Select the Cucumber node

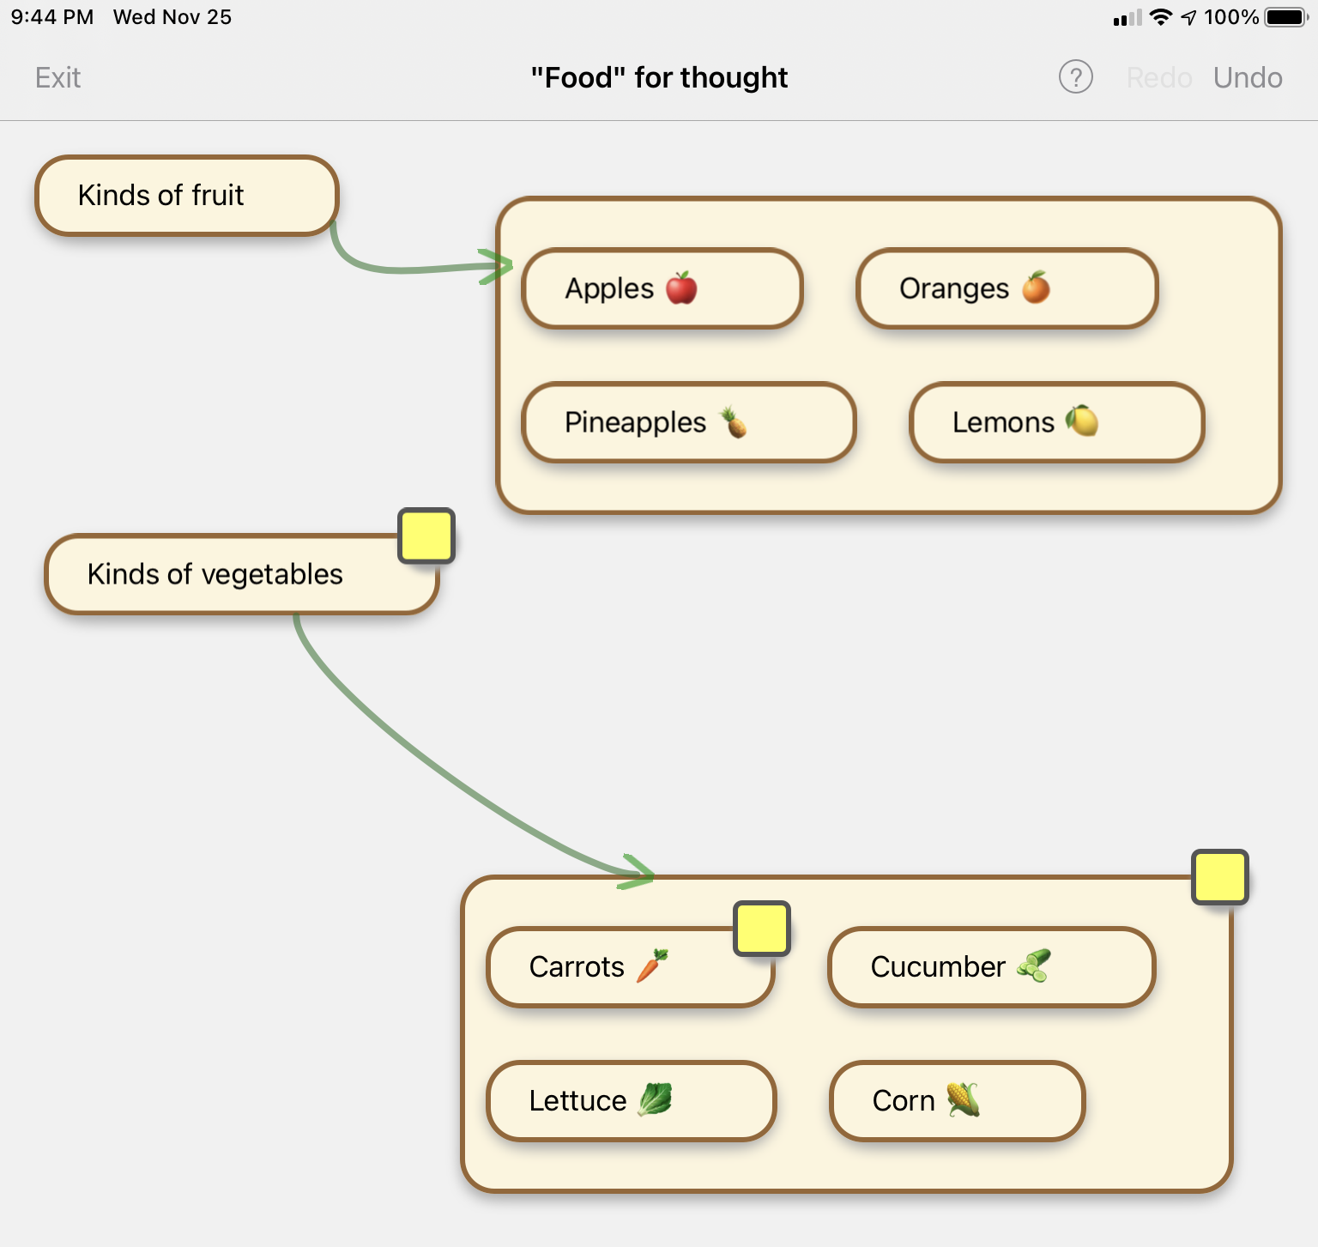pos(991,967)
